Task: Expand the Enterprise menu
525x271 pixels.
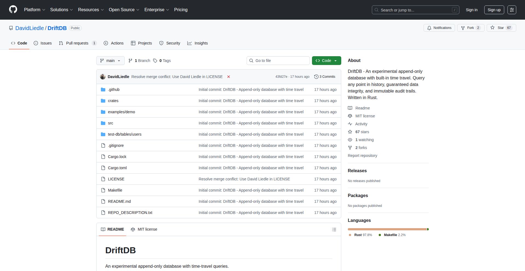Action: point(157,10)
